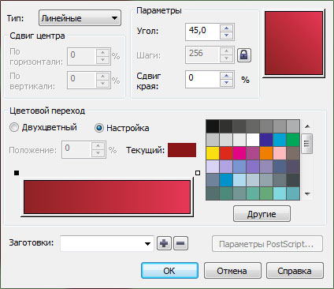Increase the Угол value with up arrow

click(x=226, y=28)
